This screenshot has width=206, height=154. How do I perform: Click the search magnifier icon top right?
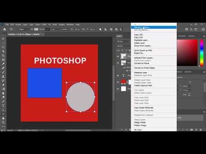(x=191, y=29)
